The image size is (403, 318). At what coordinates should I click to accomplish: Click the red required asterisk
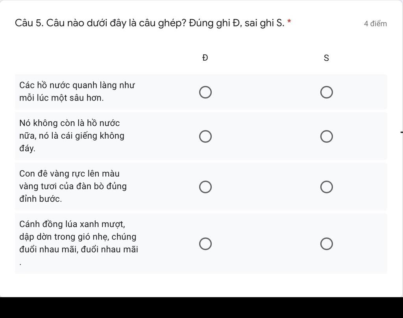(289, 22)
